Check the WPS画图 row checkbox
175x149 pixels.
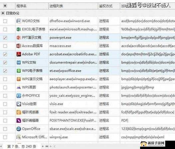click(5, 88)
